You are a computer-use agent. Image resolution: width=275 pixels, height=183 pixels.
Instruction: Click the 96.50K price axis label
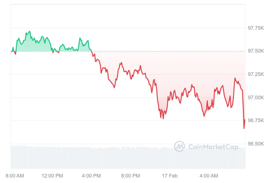tap(256, 144)
